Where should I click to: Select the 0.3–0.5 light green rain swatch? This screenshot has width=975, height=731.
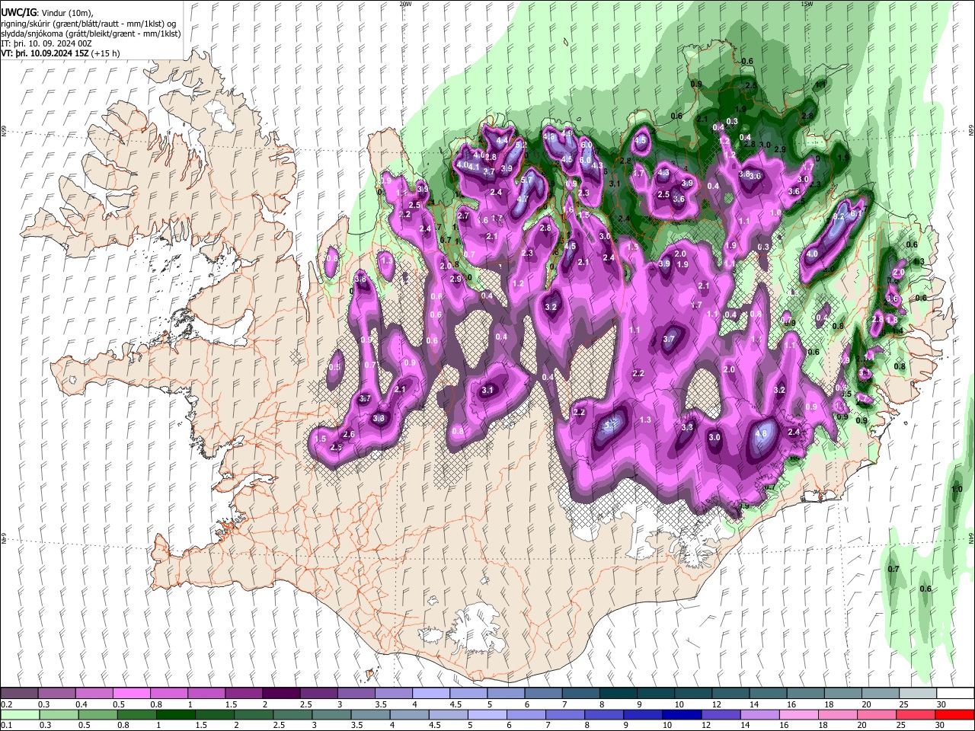(59, 714)
